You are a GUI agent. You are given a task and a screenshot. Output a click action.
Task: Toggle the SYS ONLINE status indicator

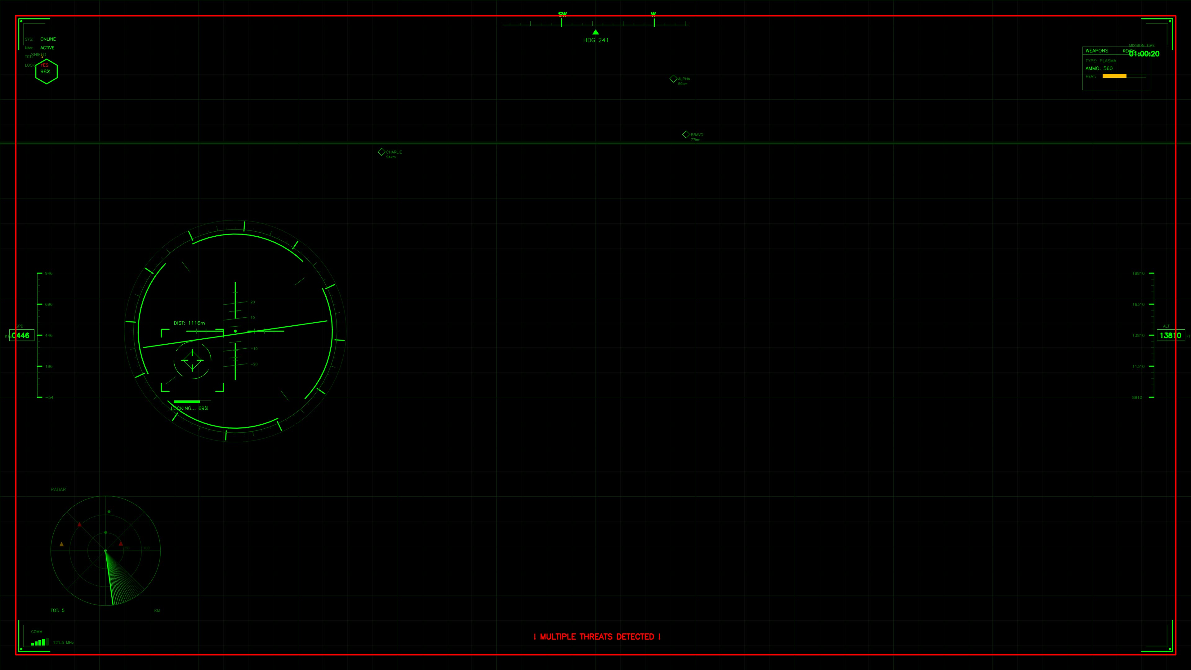tap(48, 39)
